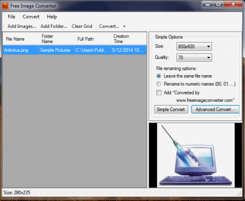Click the window resize grip in status bar

coord(240,193)
